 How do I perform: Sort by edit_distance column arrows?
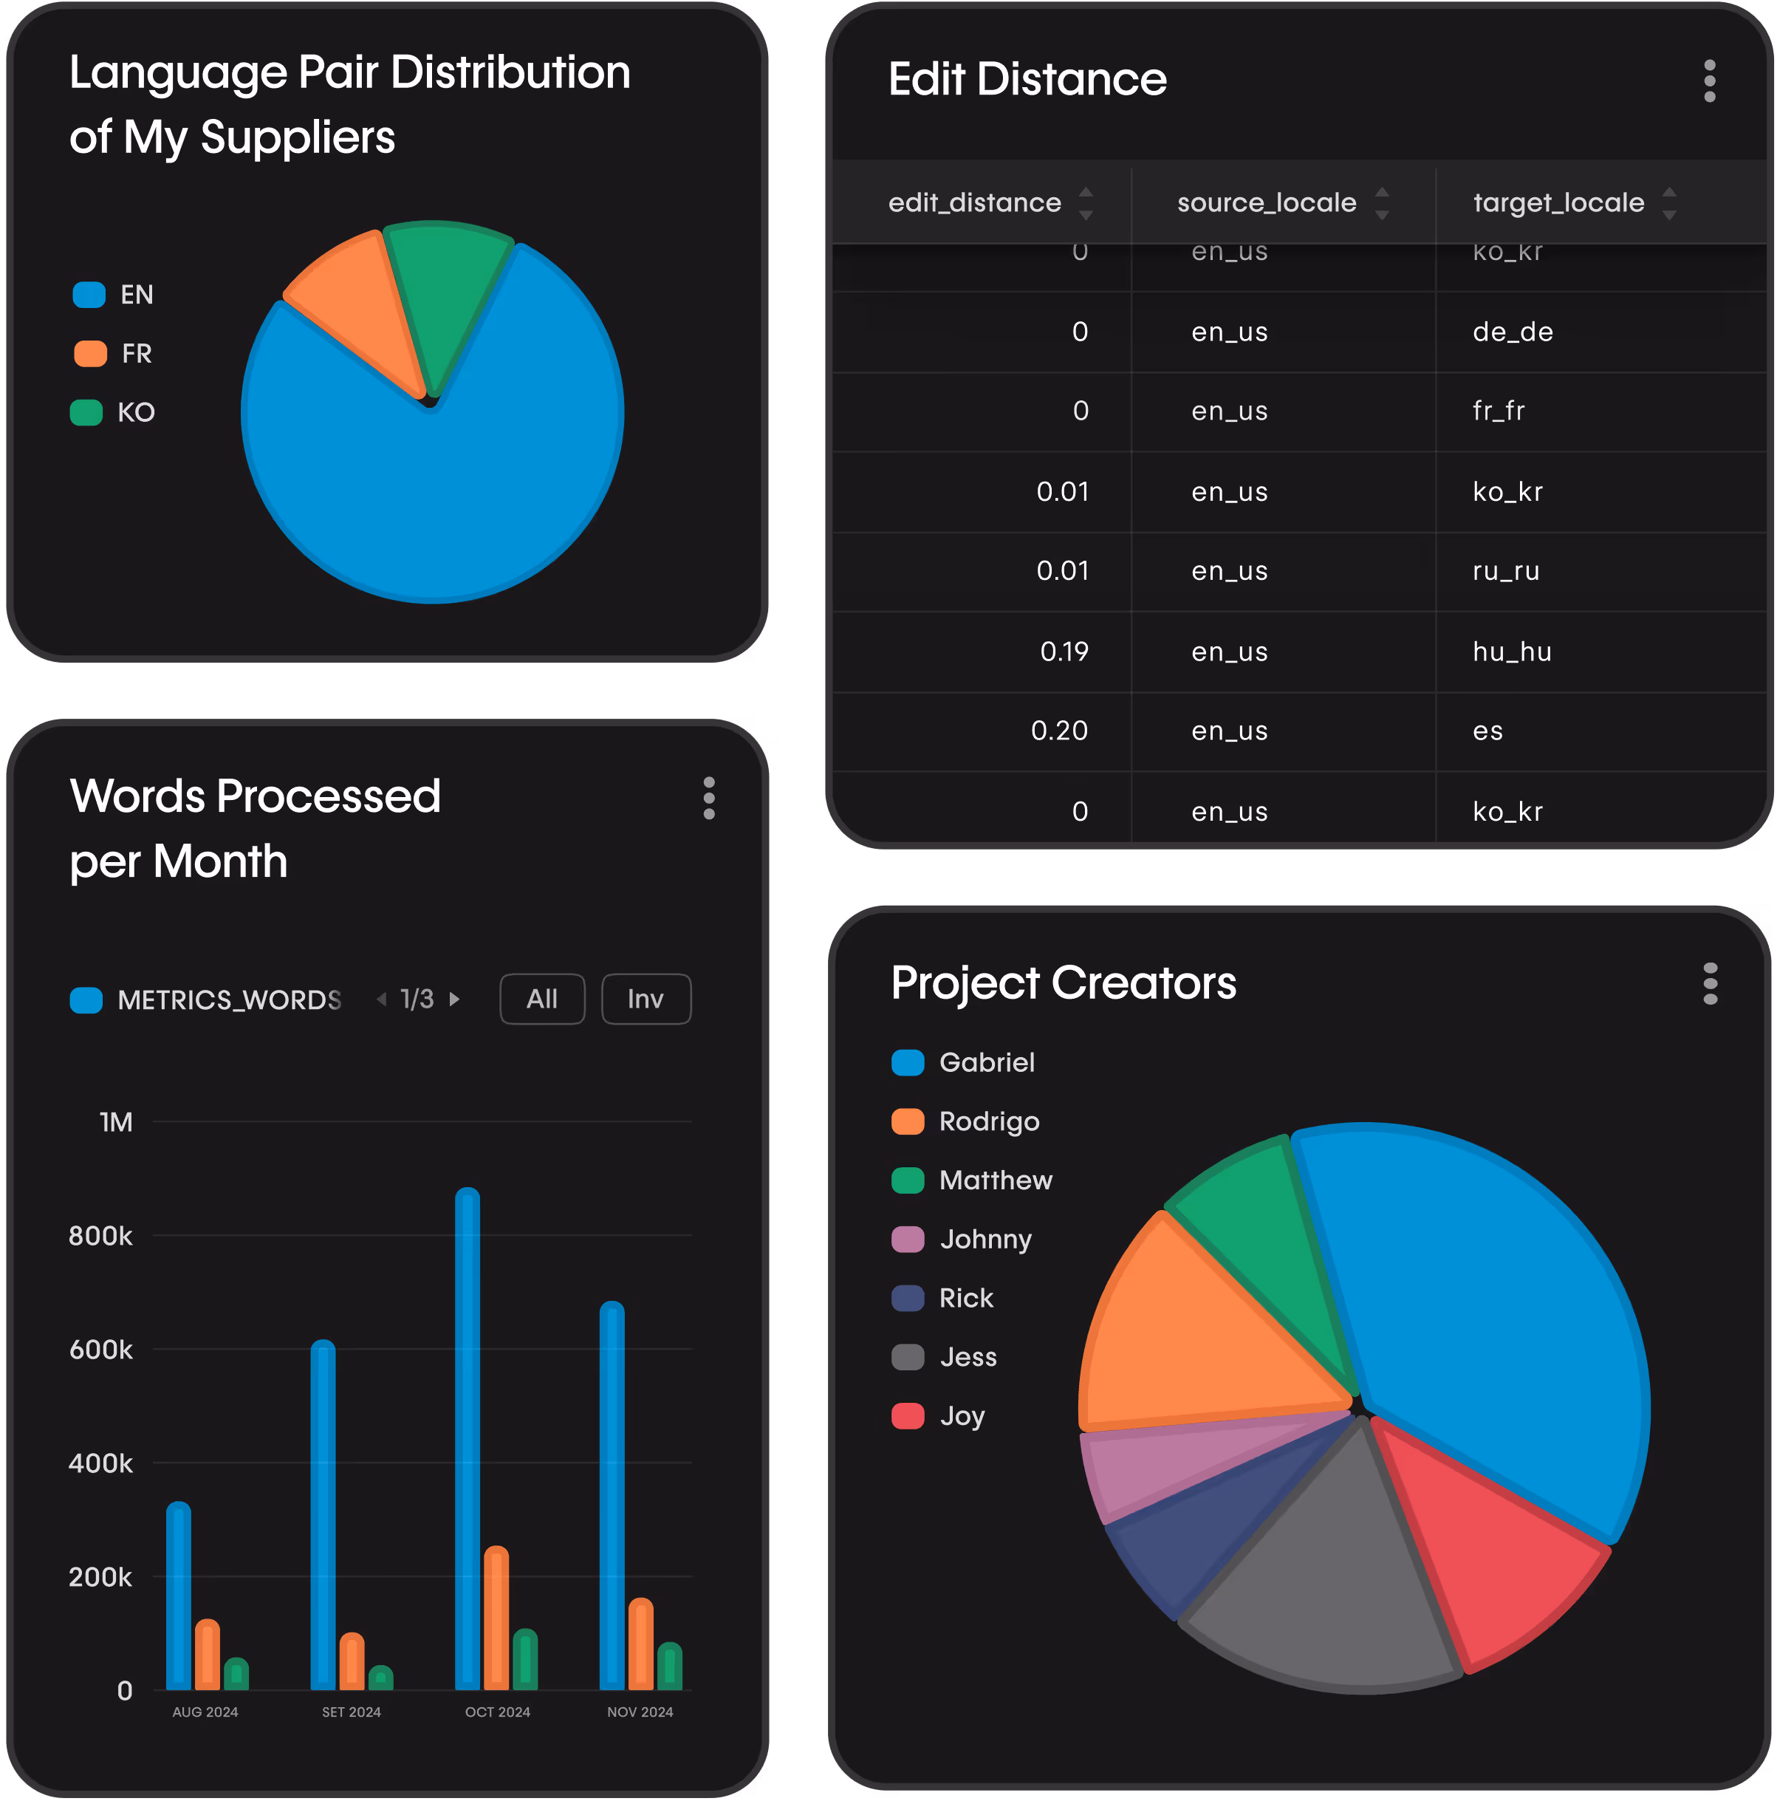coord(1086,202)
